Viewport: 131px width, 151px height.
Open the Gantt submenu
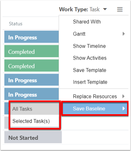(94, 34)
